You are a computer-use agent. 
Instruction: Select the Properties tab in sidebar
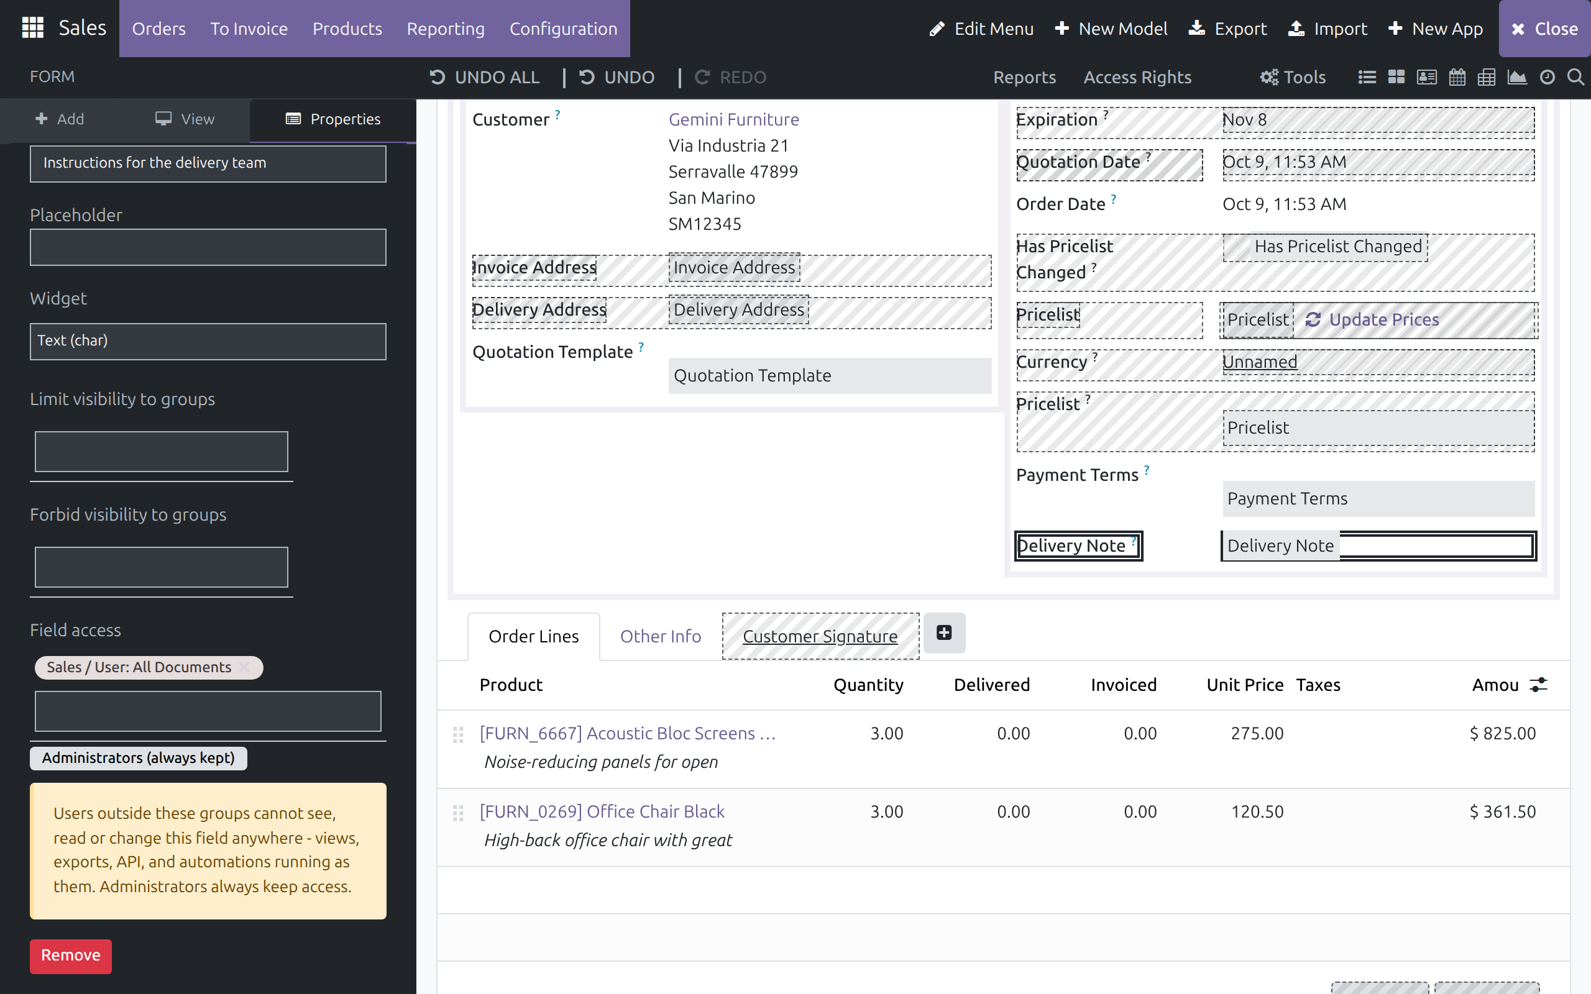click(x=332, y=119)
